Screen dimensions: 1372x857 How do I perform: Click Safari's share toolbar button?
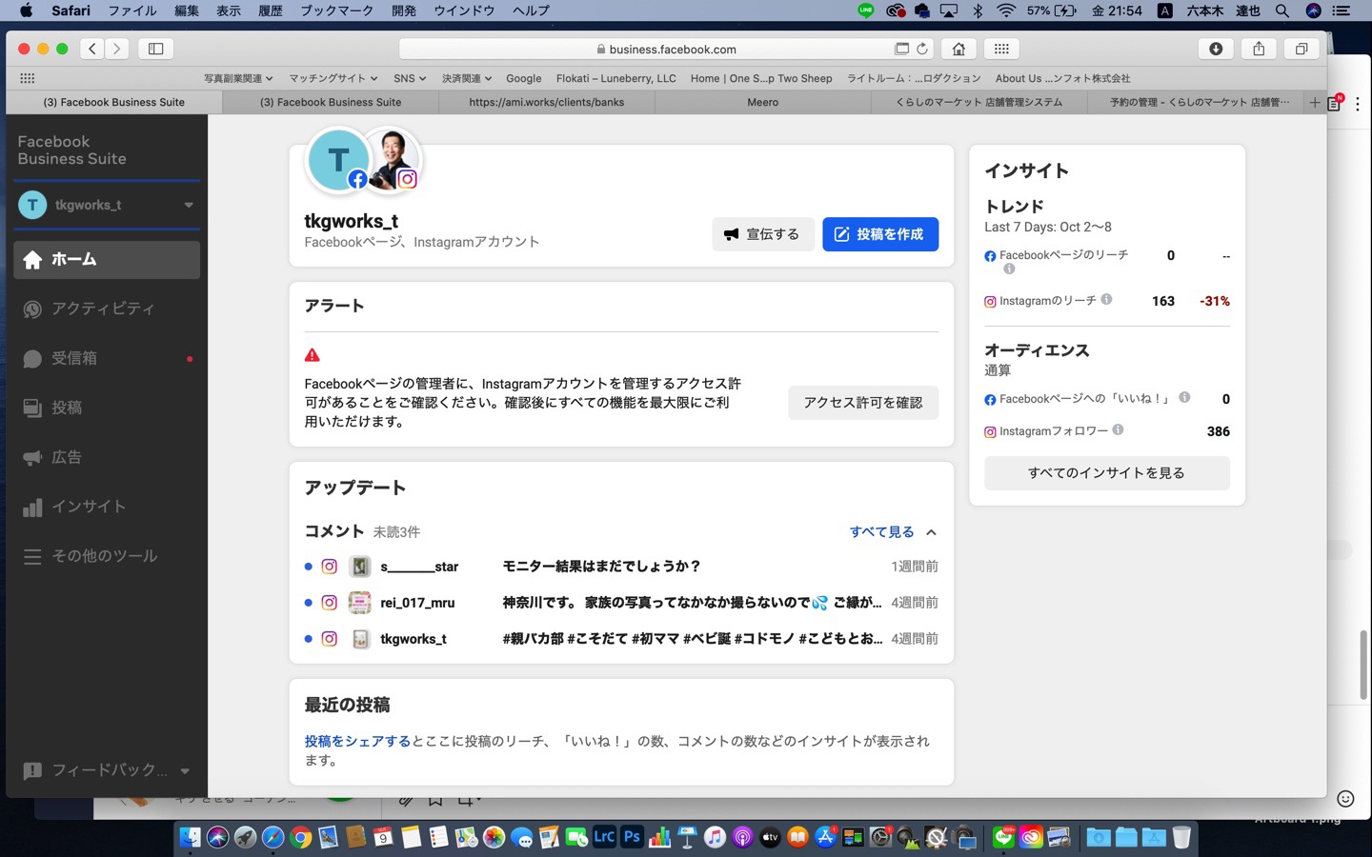click(x=1259, y=49)
